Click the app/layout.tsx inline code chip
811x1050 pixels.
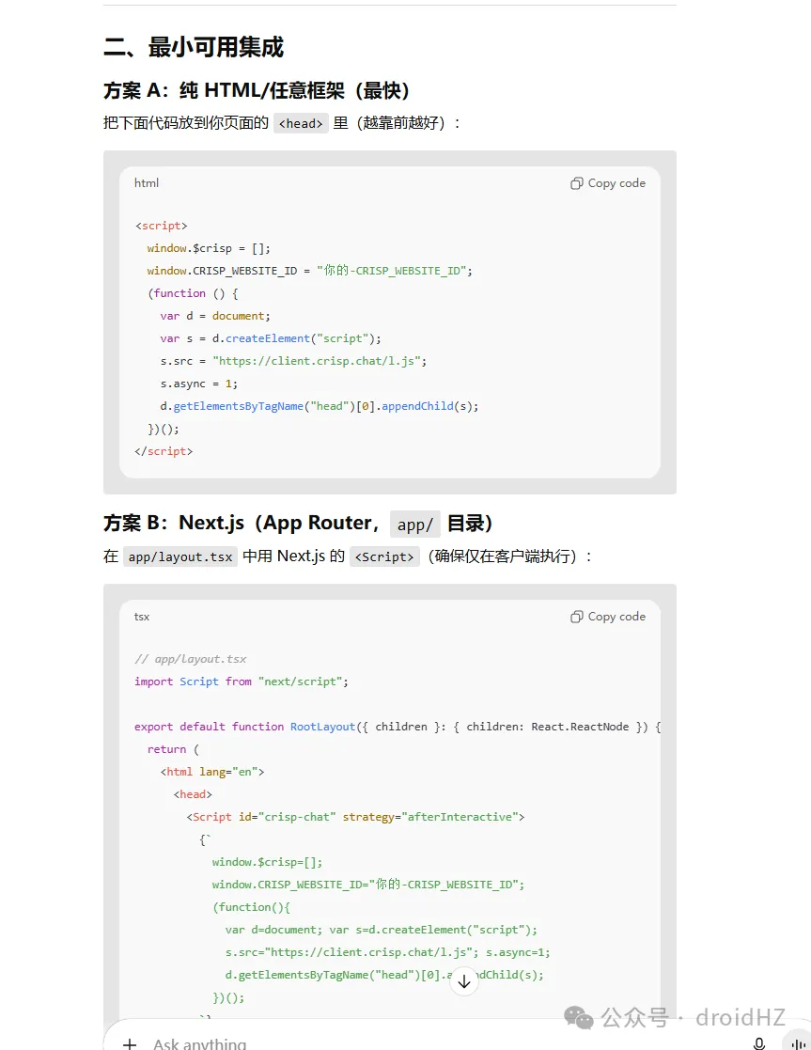pyautogui.click(x=180, y=556)
